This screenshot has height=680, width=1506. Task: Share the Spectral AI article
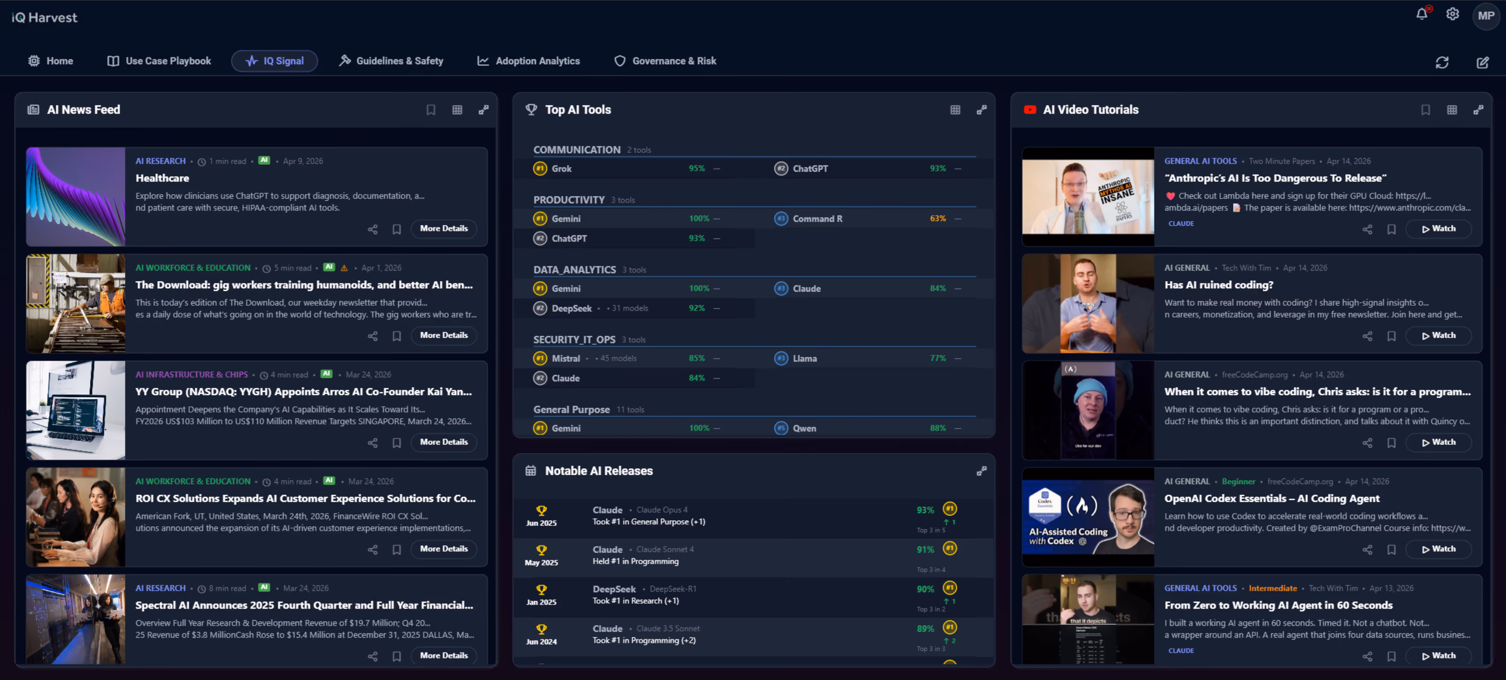(x=372, y=657)
